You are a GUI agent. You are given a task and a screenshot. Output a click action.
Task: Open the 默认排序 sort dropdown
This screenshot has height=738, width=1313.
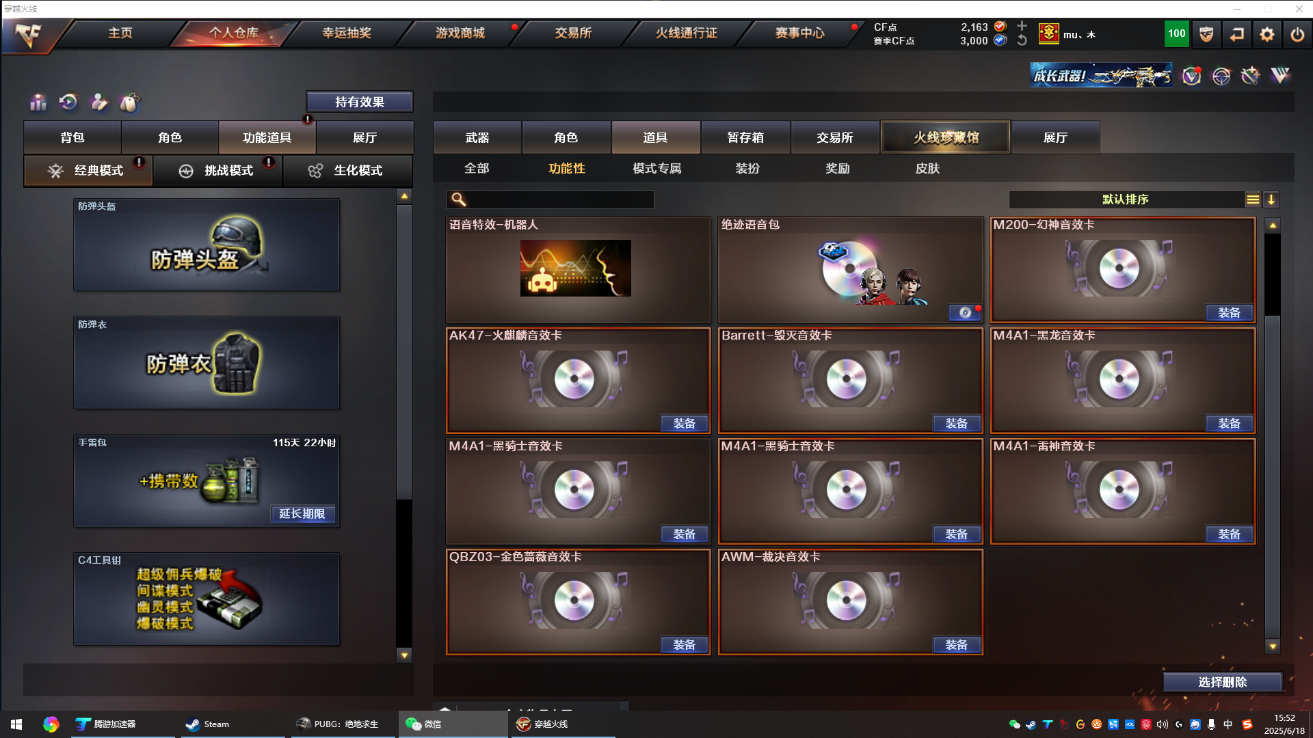[x=1125, y=200]
